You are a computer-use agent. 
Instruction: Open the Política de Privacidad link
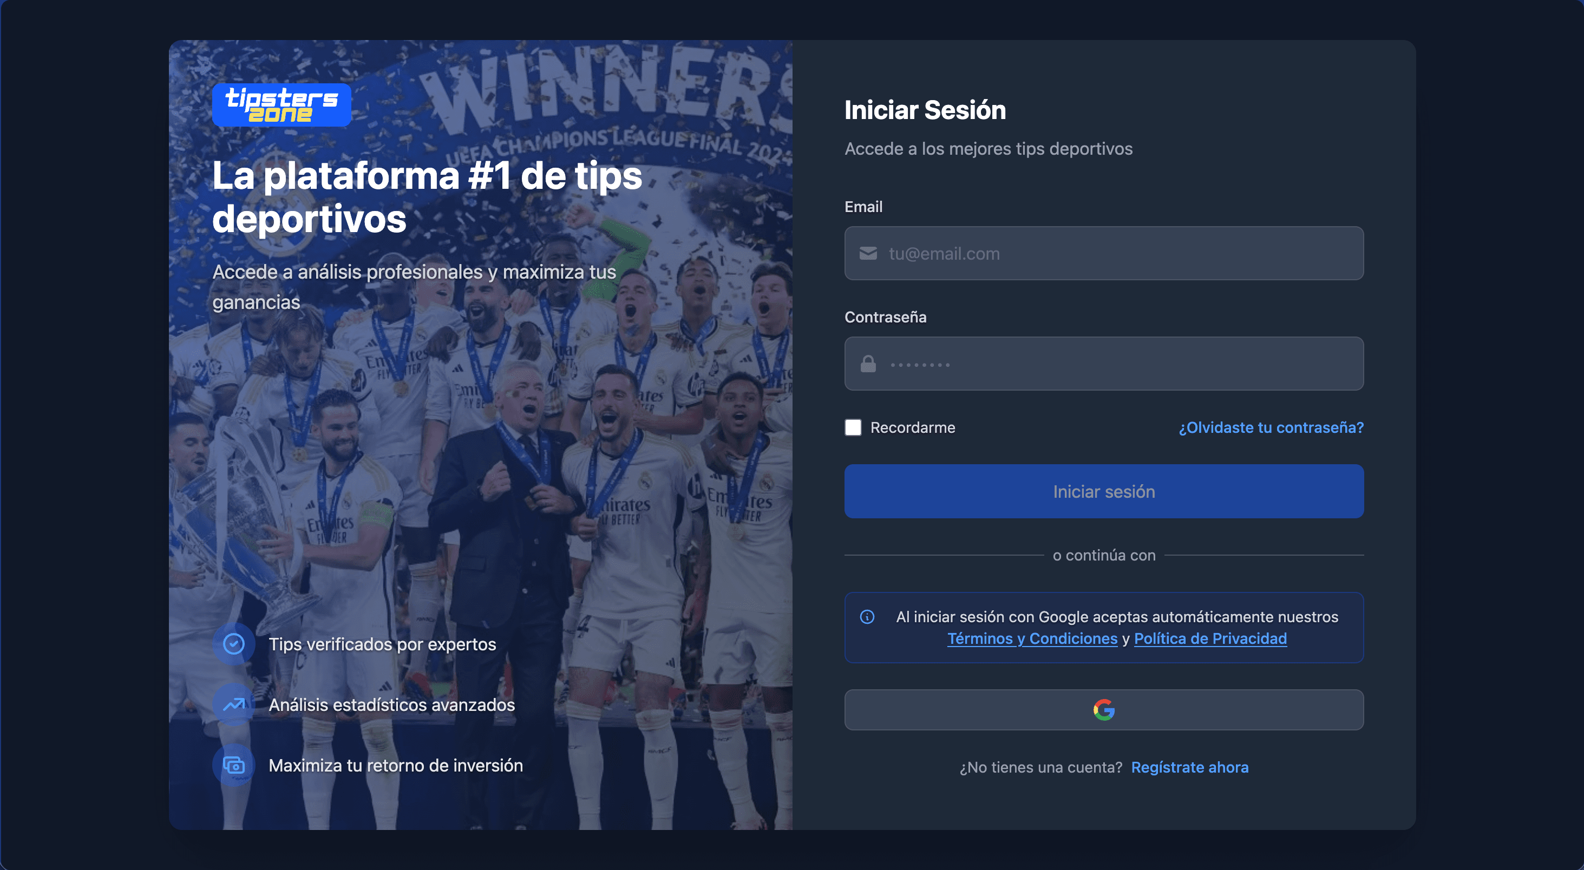[1210, 639]
